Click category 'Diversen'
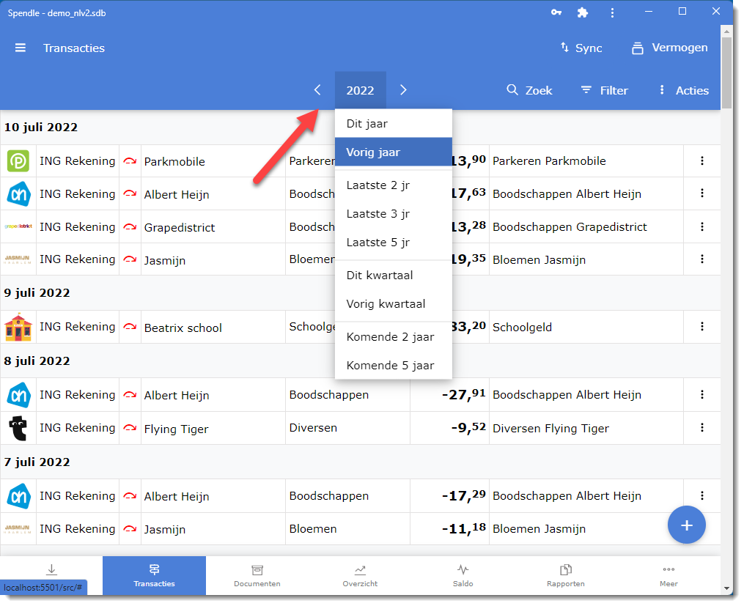The image size is (744, 606). pos(313,428)
